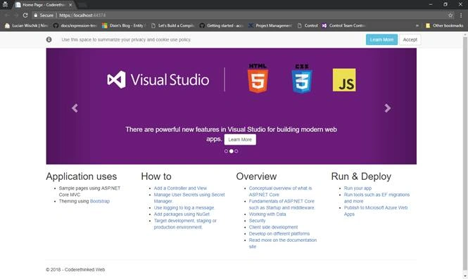Open the Chrome three-dot menu
This screenshot has height=279, width=468.
[461, 15]
